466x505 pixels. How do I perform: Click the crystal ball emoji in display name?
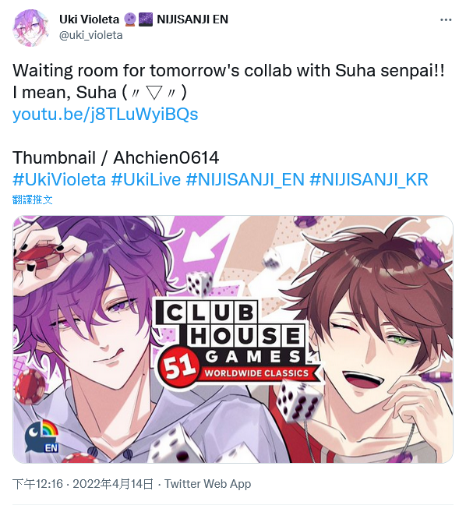point(130,19)
